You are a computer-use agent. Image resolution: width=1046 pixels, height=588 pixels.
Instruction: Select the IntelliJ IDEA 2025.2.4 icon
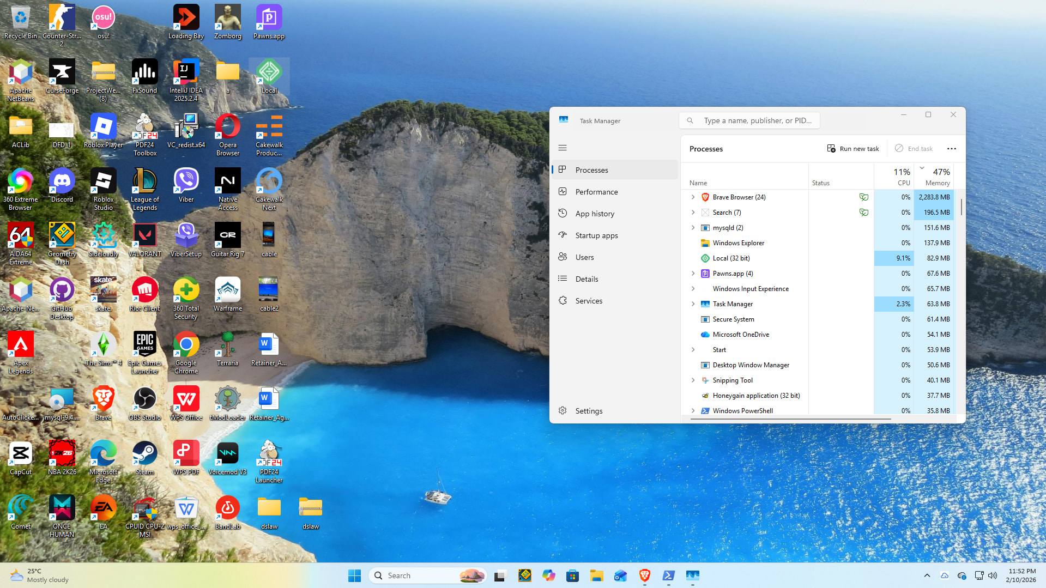click(x=186, y=80)
